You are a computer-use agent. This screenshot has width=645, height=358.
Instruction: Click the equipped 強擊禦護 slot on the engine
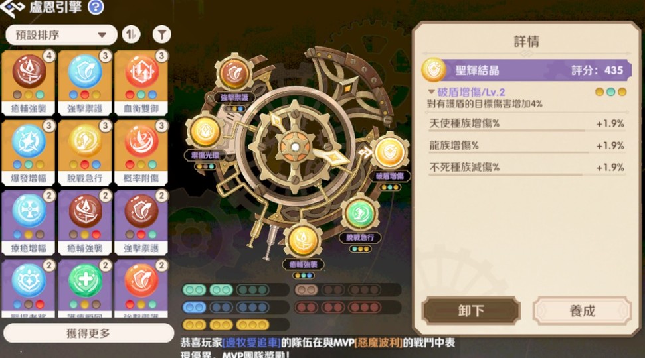(x=234, y=74)
